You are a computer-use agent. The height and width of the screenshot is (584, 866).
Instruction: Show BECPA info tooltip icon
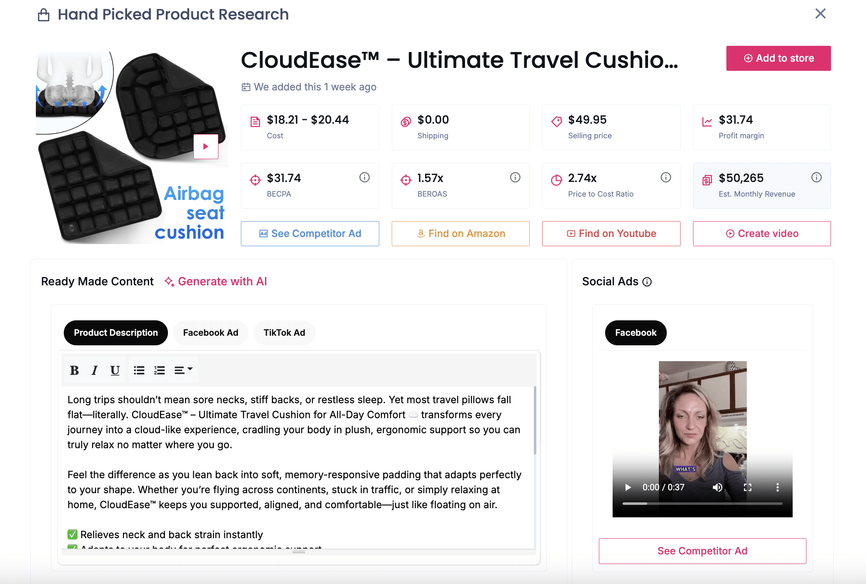365,177
